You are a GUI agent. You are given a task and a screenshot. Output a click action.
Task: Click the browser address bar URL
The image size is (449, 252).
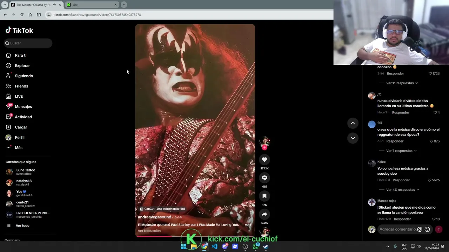coord(98,15)
